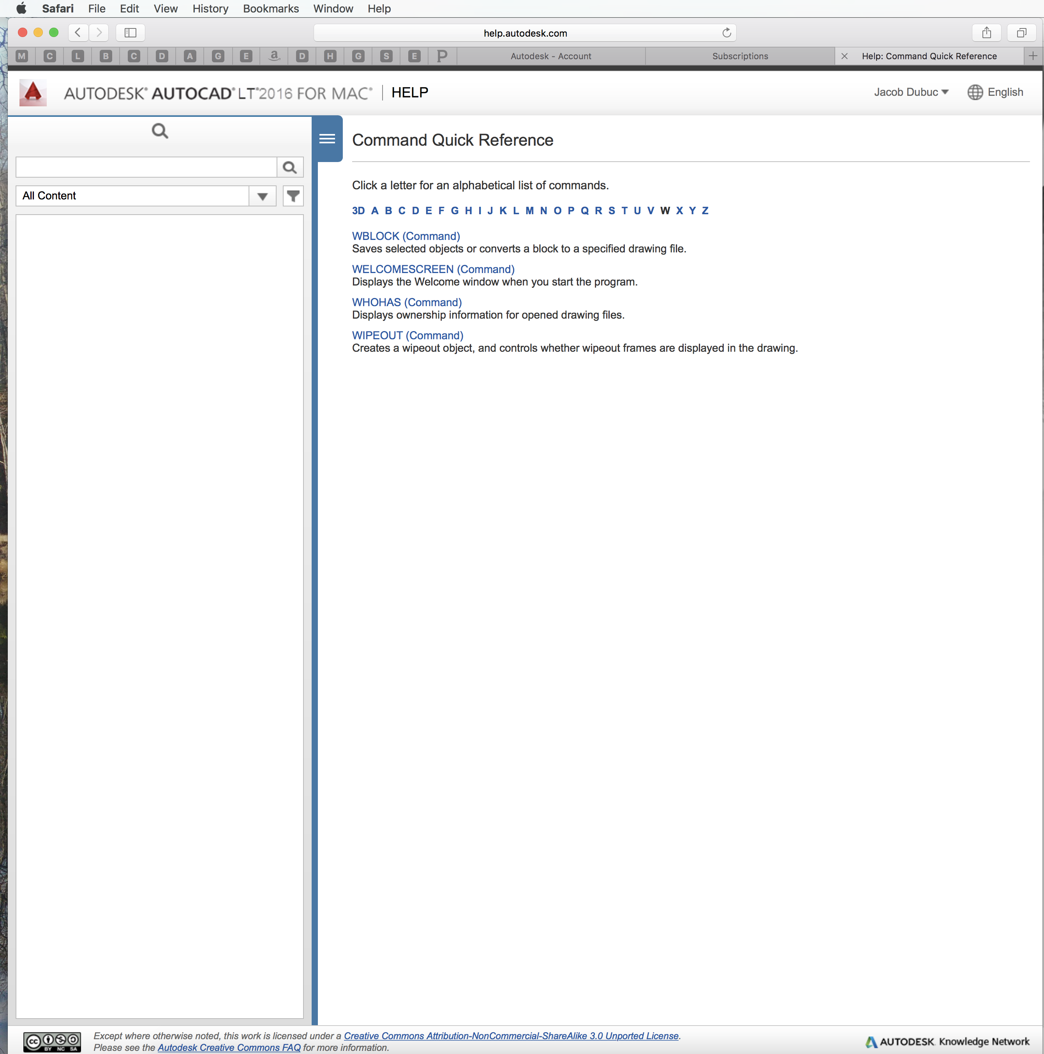The height and width of the screenshot is (1054, 1044).
Task: Expand the All Content dropdown
Action: click(x=263, y=196)
